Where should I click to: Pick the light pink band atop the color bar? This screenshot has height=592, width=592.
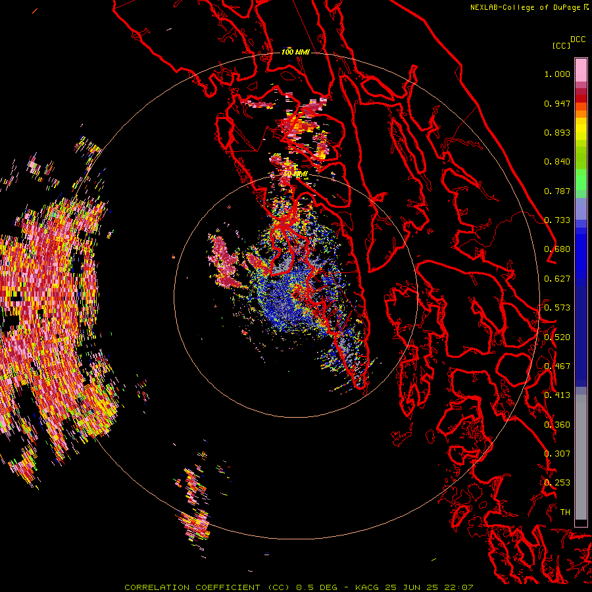tap(581, 70)
